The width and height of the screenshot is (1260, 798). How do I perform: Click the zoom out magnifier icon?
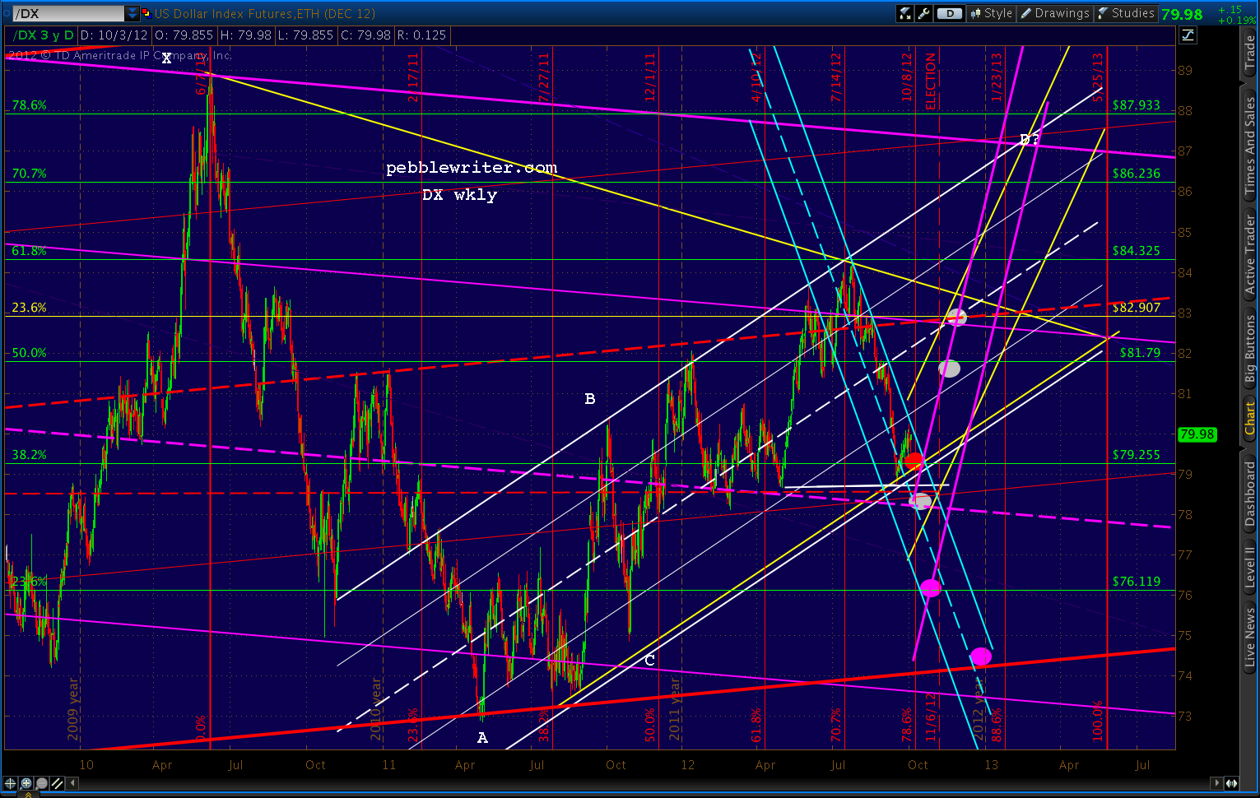[41, 783]
